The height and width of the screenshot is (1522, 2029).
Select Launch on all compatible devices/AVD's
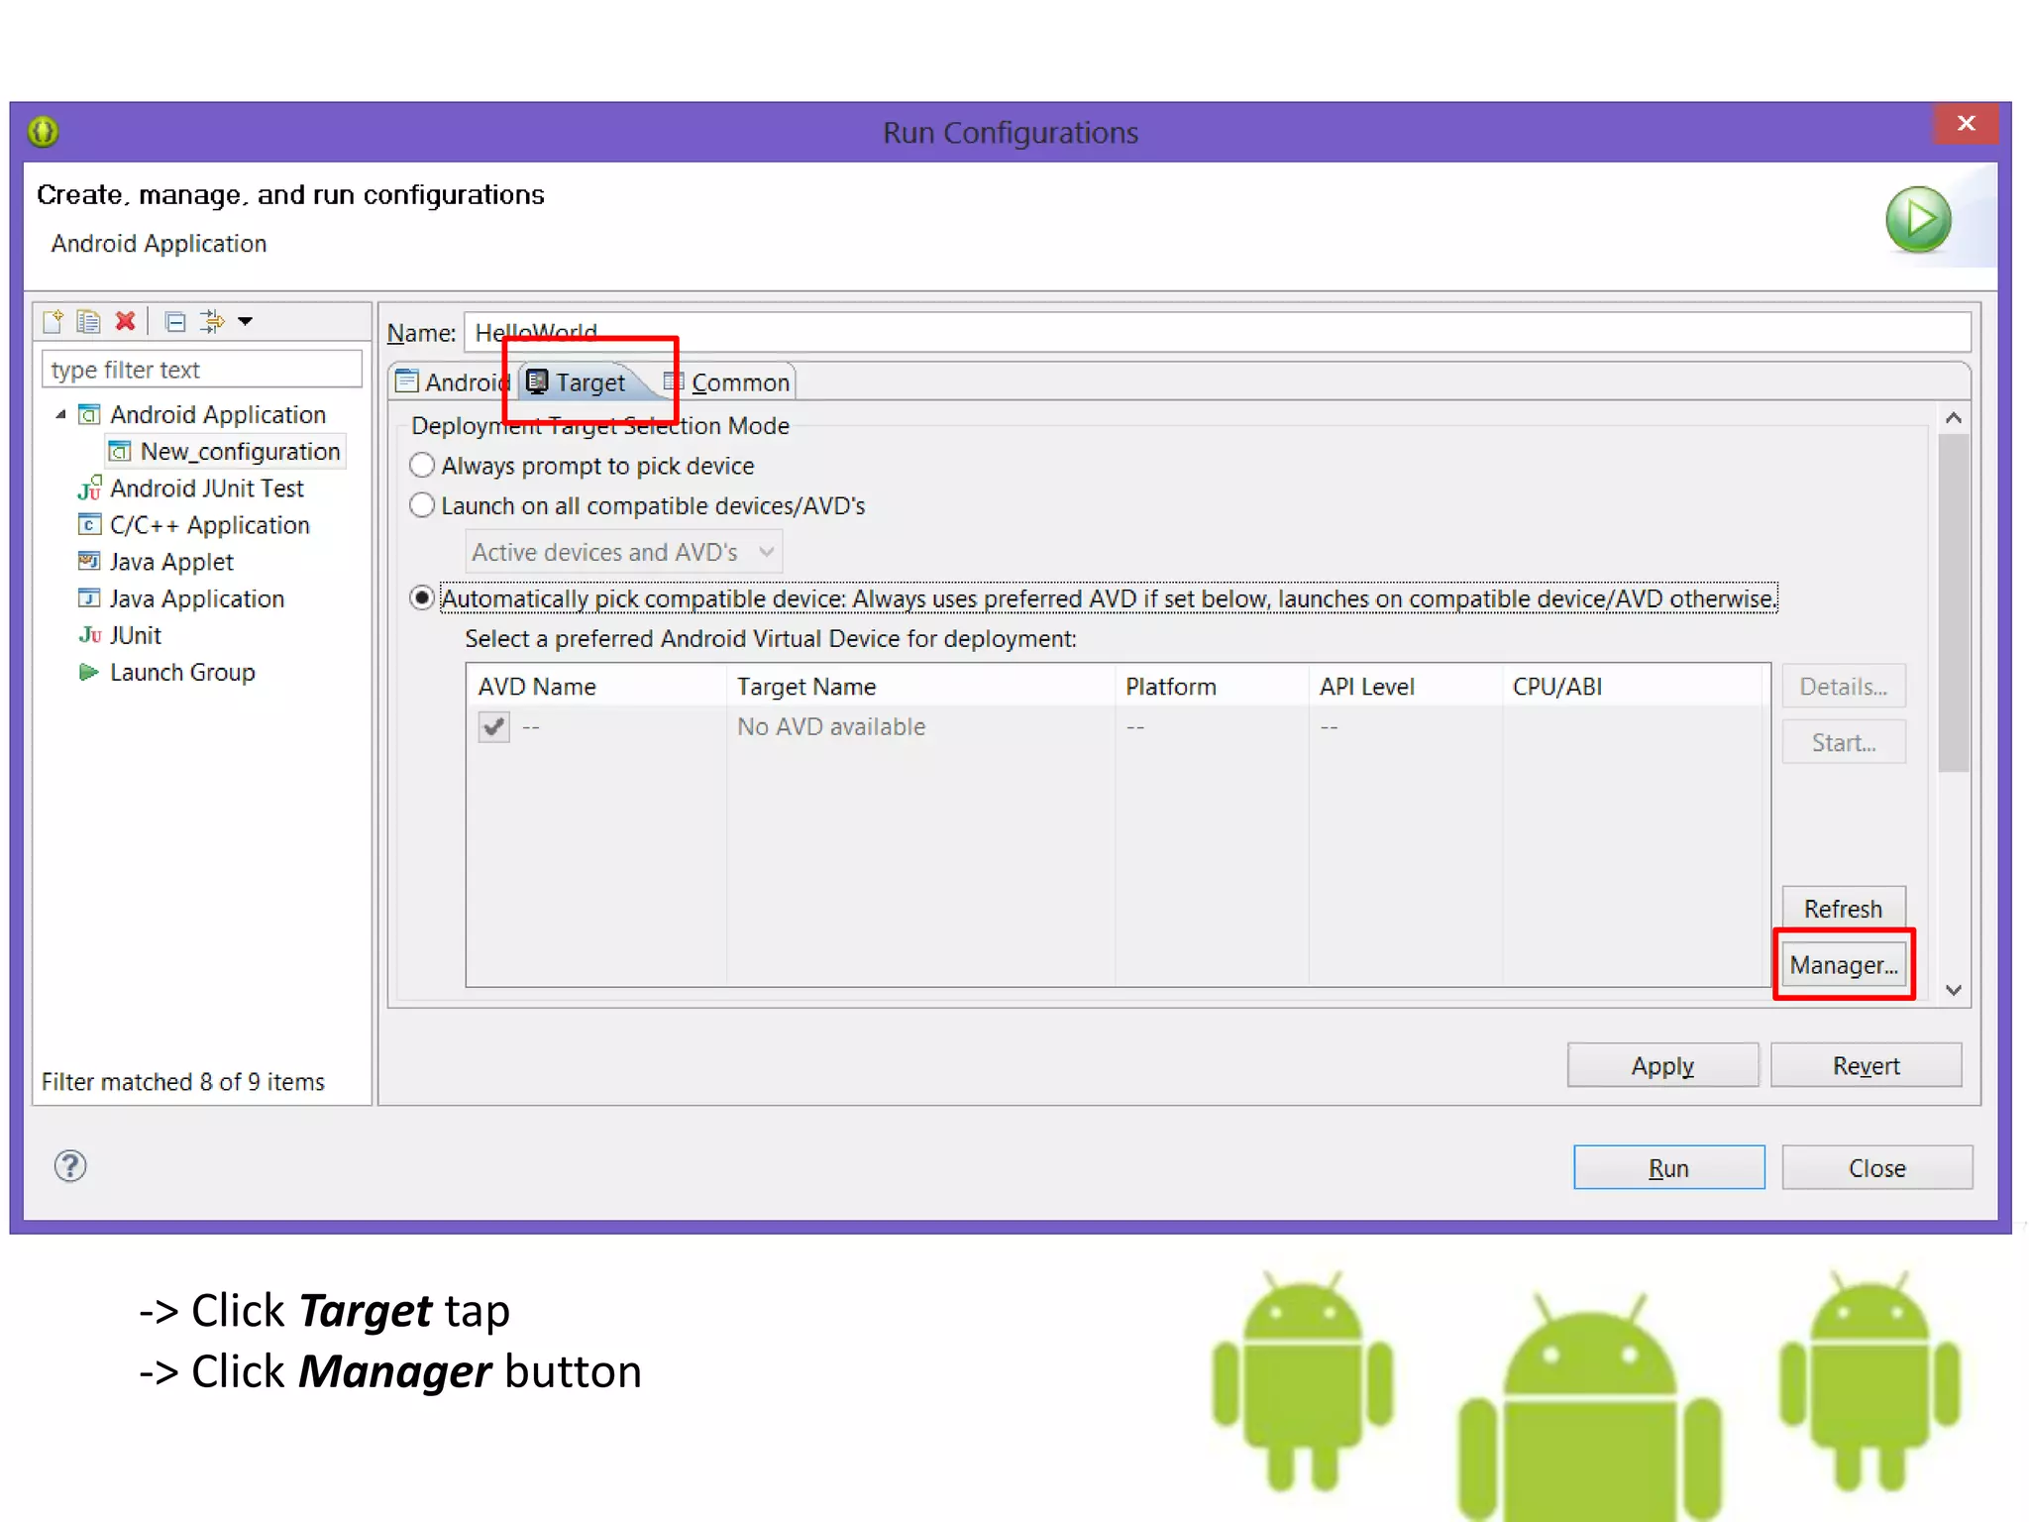(x=638, y=506)
